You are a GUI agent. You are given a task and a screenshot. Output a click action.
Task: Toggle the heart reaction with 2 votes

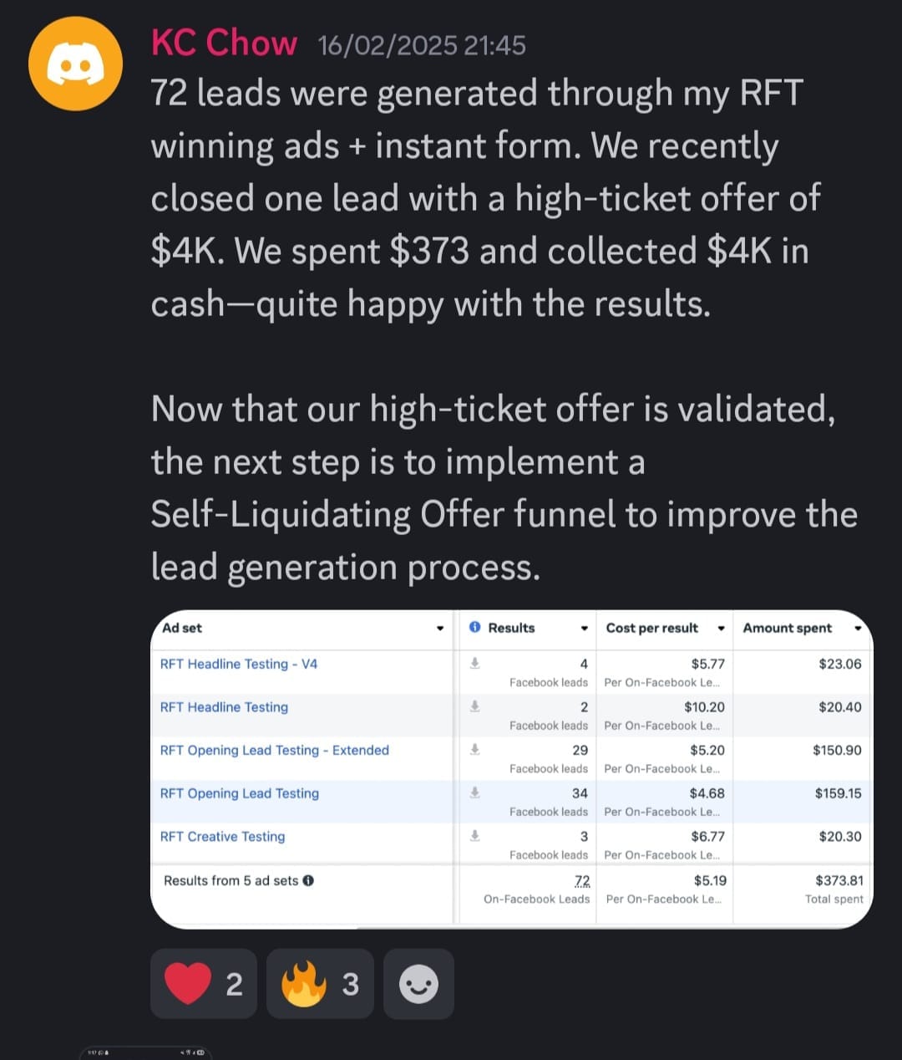click(x=204, y=984)
